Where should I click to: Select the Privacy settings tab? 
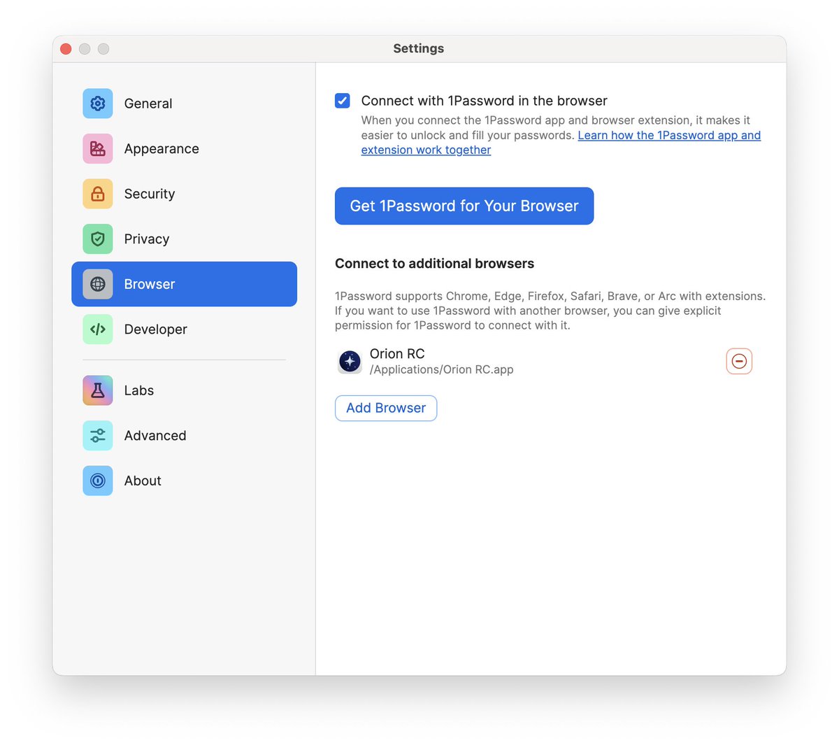pyautogui.click(x=184, y=239)
